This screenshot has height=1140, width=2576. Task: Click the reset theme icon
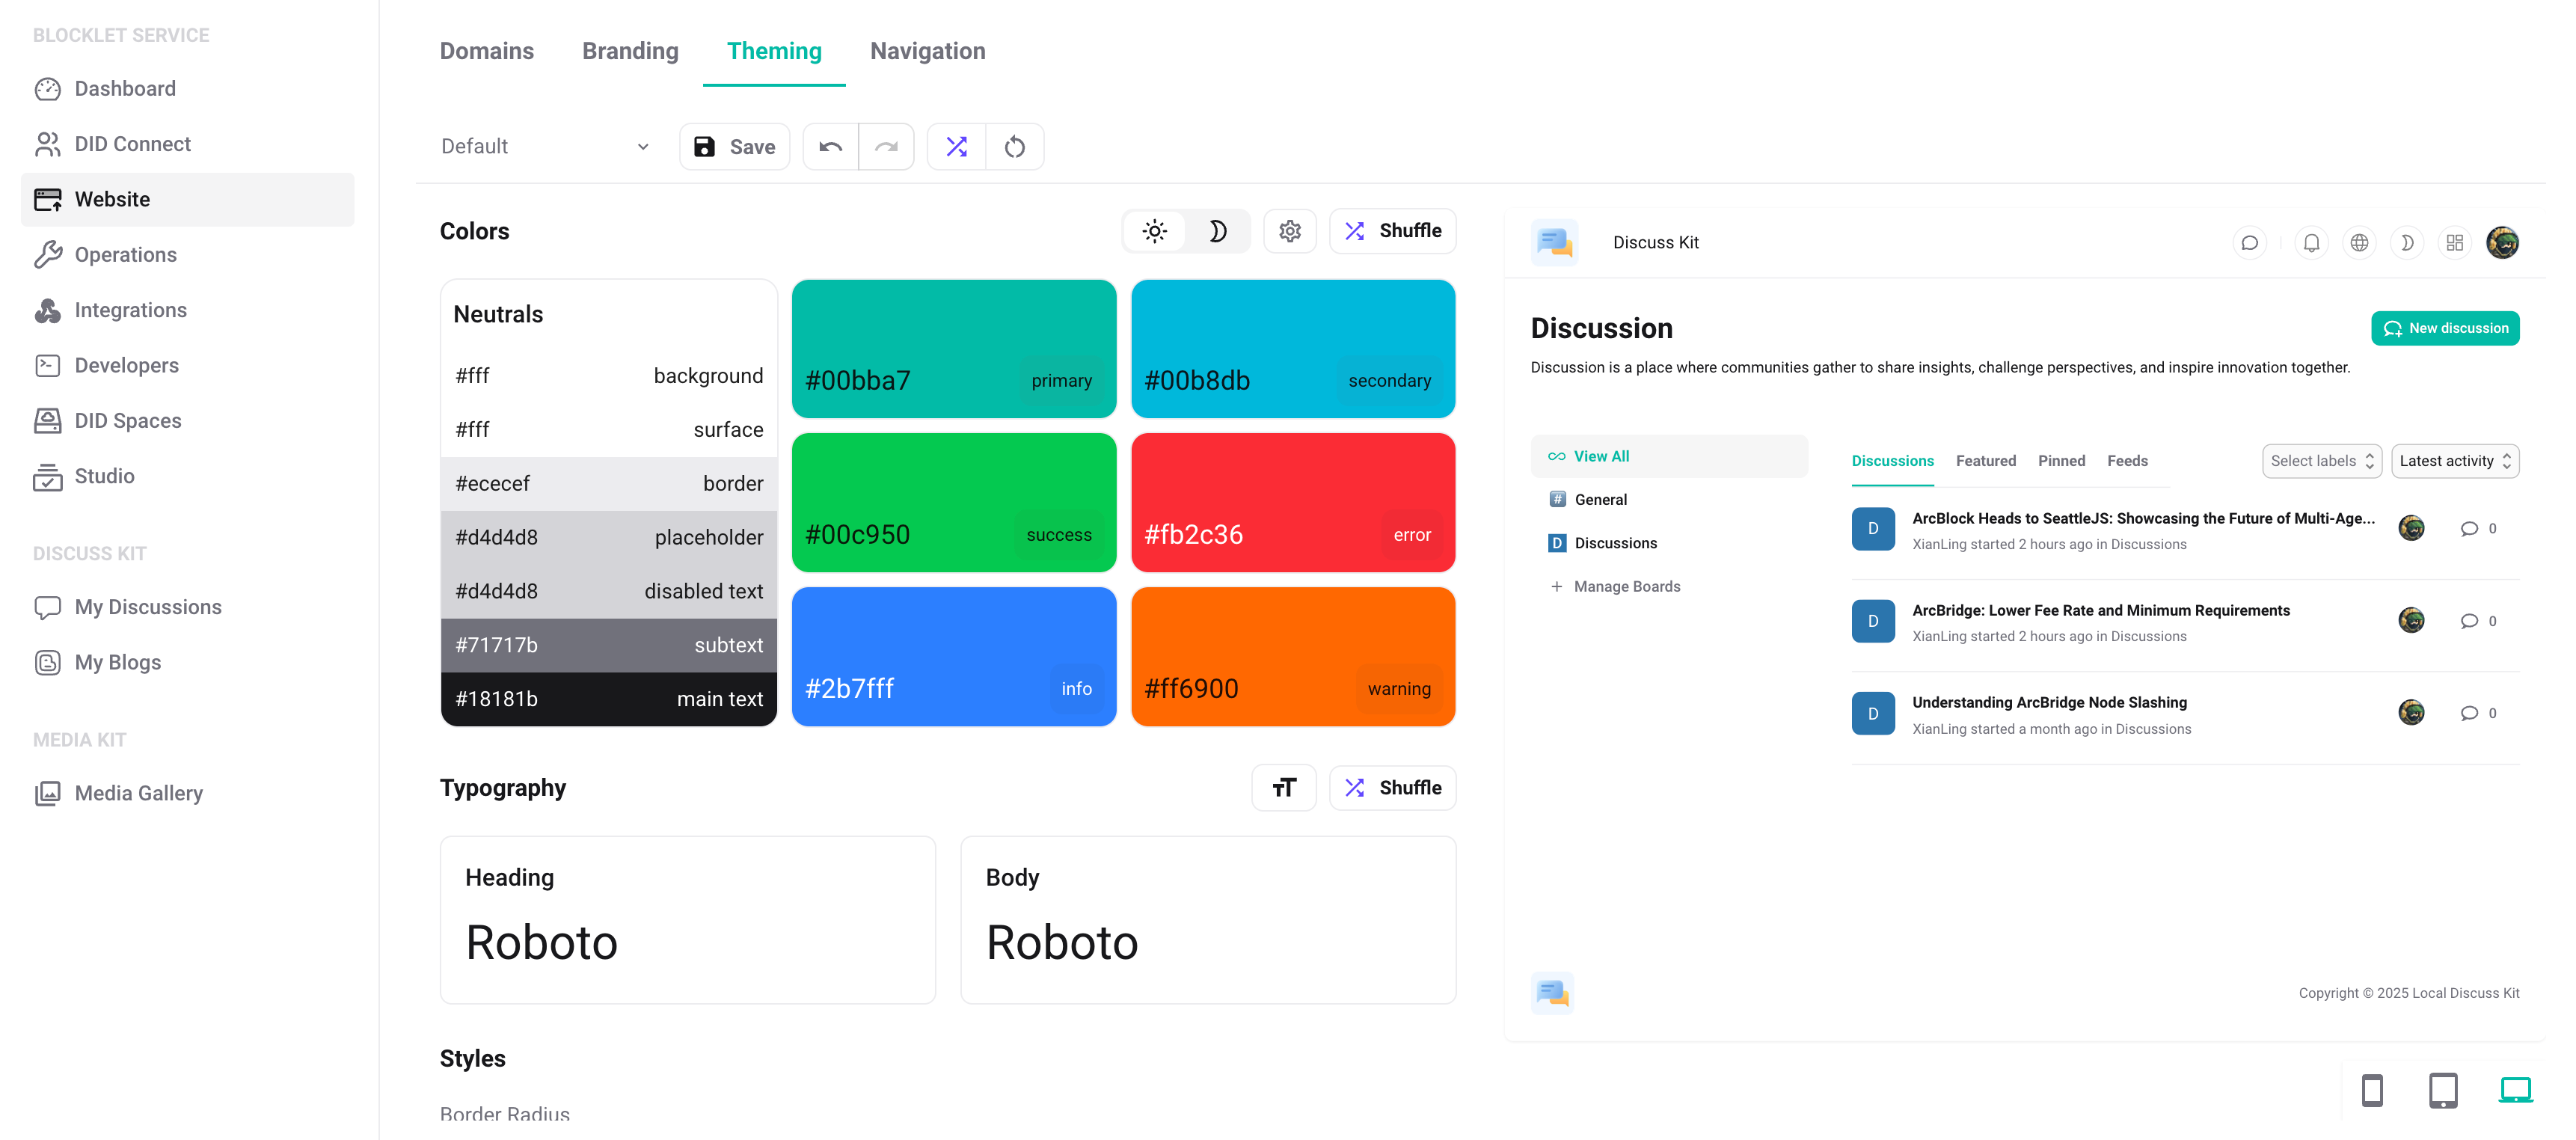[1014, 147]
